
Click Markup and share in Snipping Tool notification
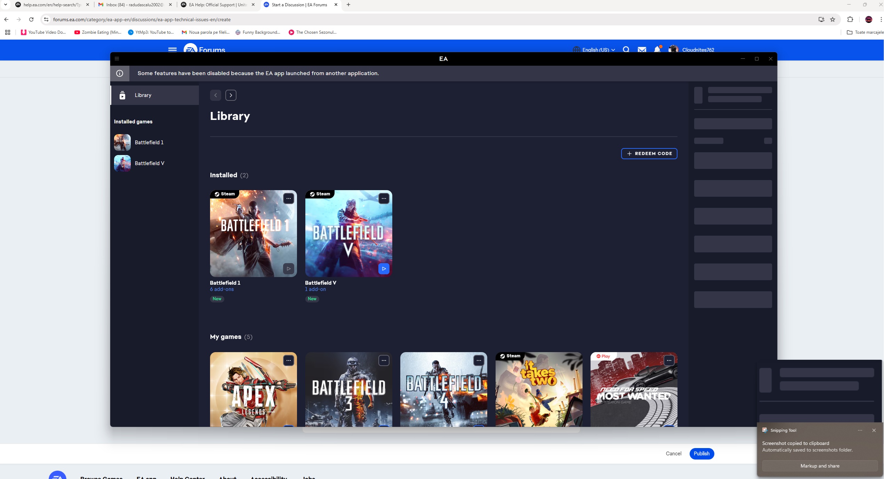point(820,466)
